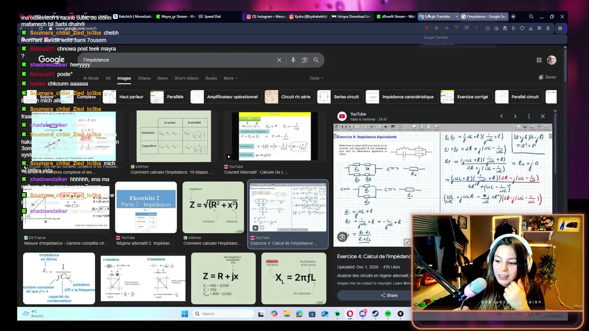Viewport: 589px width, 331px height.
Task: Open wikiHow series/parallel table thumbnail
Action: pos(174,136)
